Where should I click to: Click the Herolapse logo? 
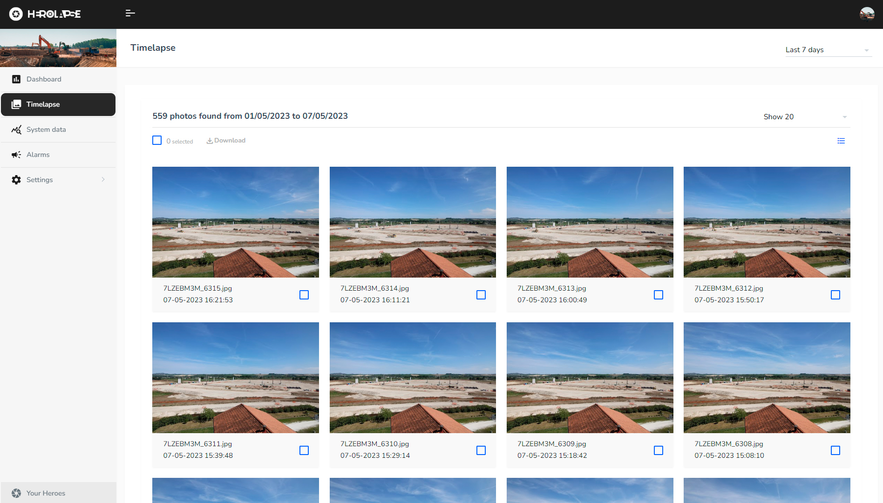45,14
